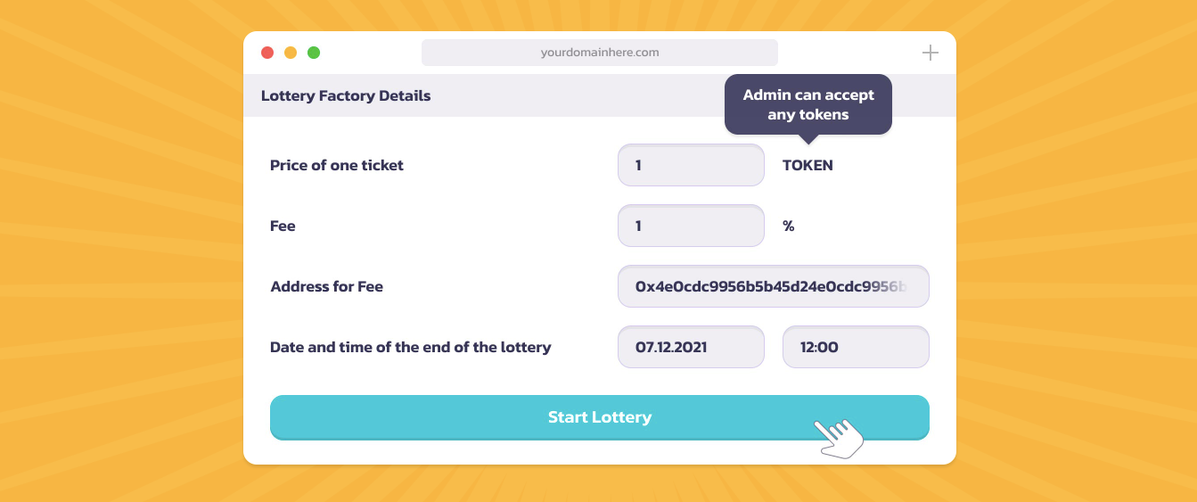The height and width of the screenshot is (502, 1197).
Task: Click the Price of one ticket label
Action: tap(337, 165)
